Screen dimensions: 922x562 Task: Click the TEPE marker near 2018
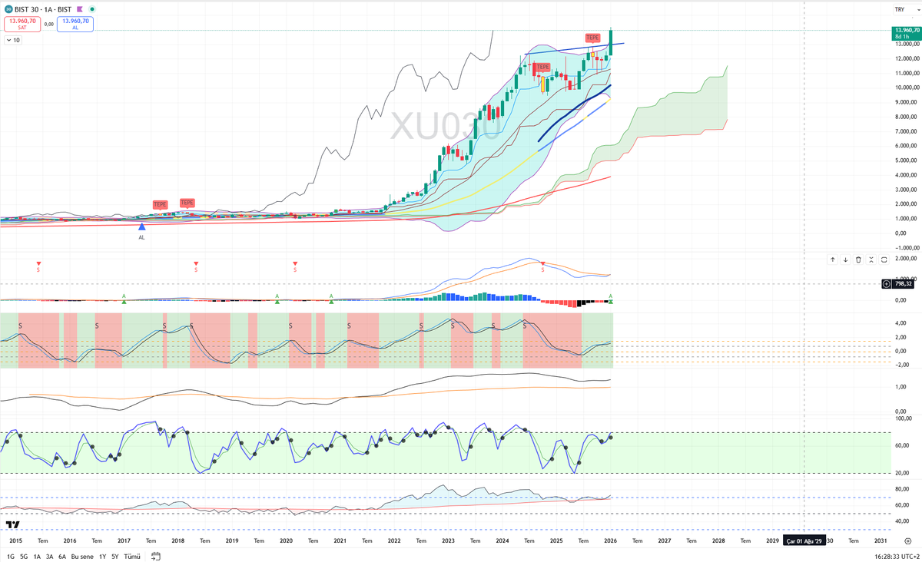coord(187,203)
